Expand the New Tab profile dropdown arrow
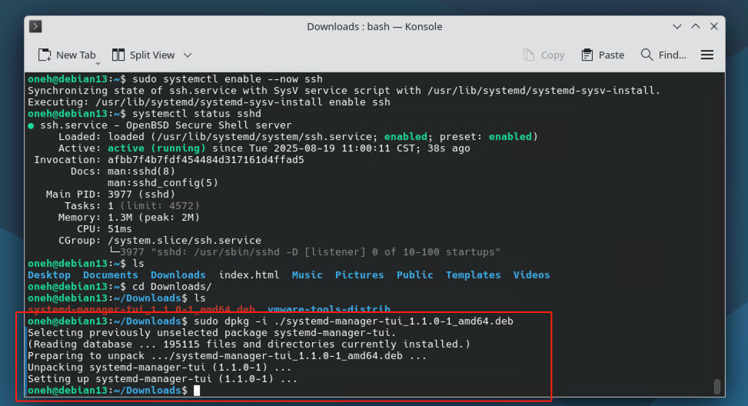This screenshot has height=406, width=748. (98, 63)
